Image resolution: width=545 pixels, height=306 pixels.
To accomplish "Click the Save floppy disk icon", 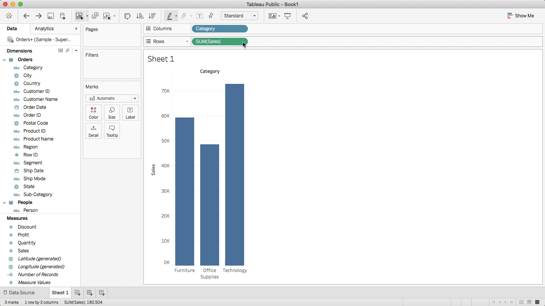I will [x=51, y=16].
